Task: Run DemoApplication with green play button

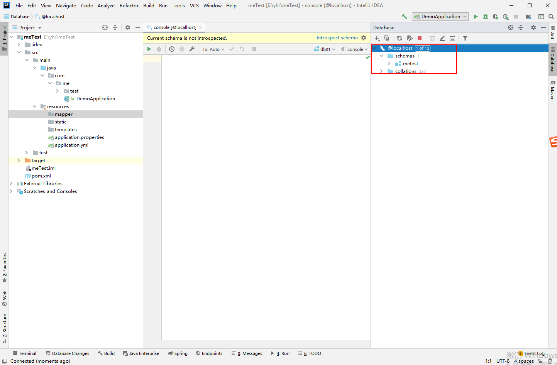Action: click(476, 17)
